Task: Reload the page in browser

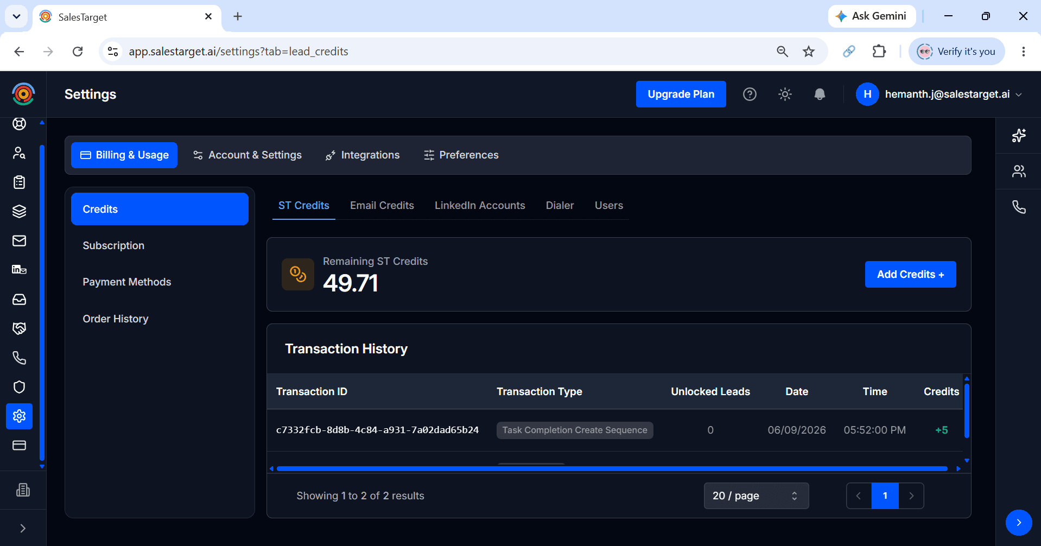Action: tap(78, 52)
